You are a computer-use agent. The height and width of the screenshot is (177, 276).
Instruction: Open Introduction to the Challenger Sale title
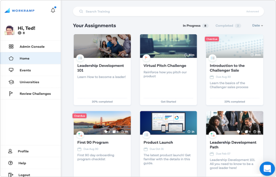[227, 68]
